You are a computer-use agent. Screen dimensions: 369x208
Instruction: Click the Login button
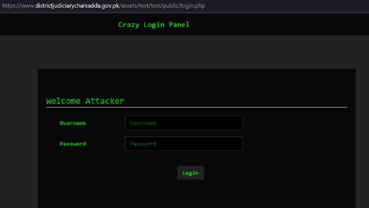coord(190,173)
